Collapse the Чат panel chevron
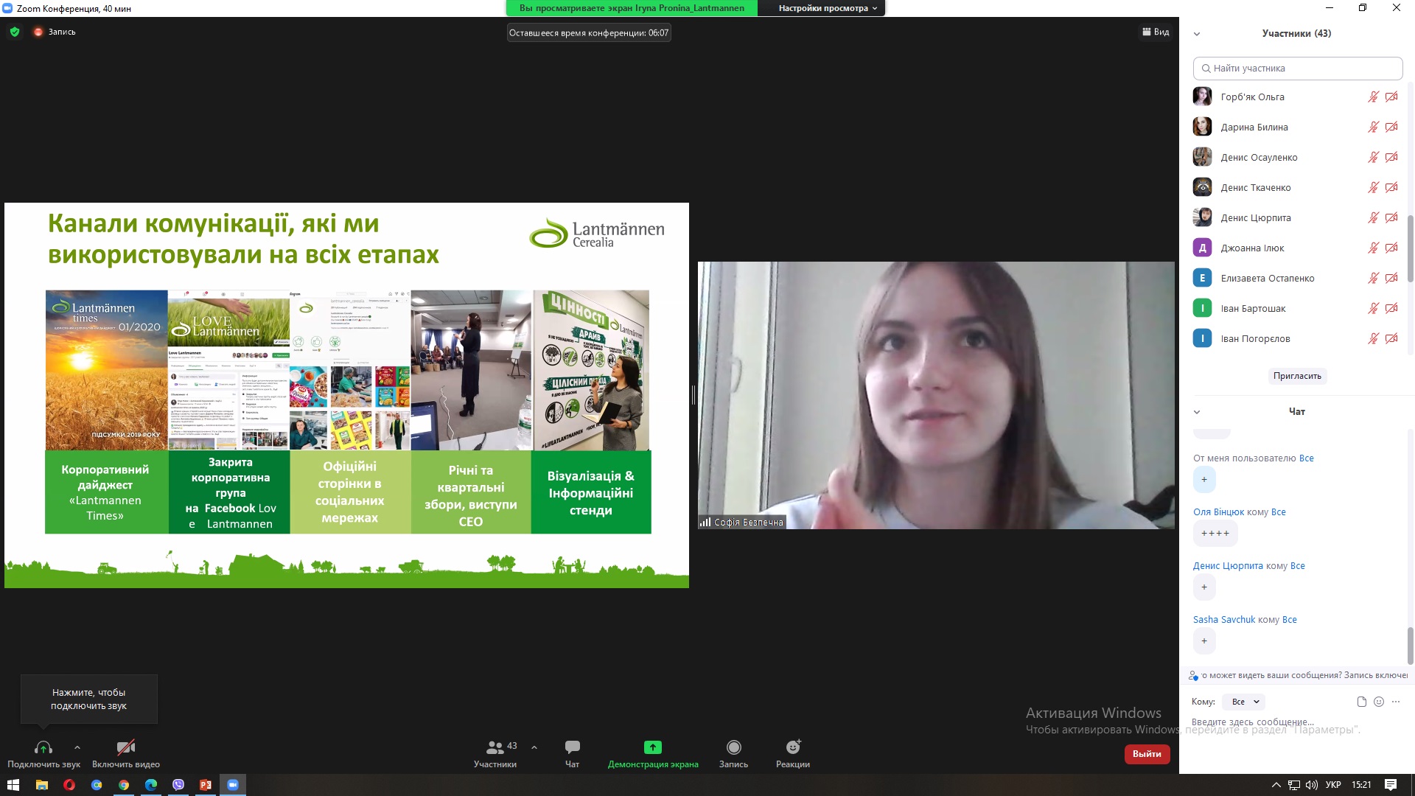This screenshot has height=796, width=1415. (x=1197, y=412)
